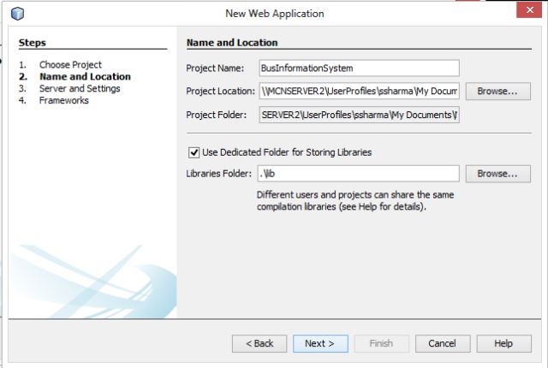The height and width of the screenshot is (368, 548).
Task: Click the Project Name text field
Action: (x=359, y=68)
